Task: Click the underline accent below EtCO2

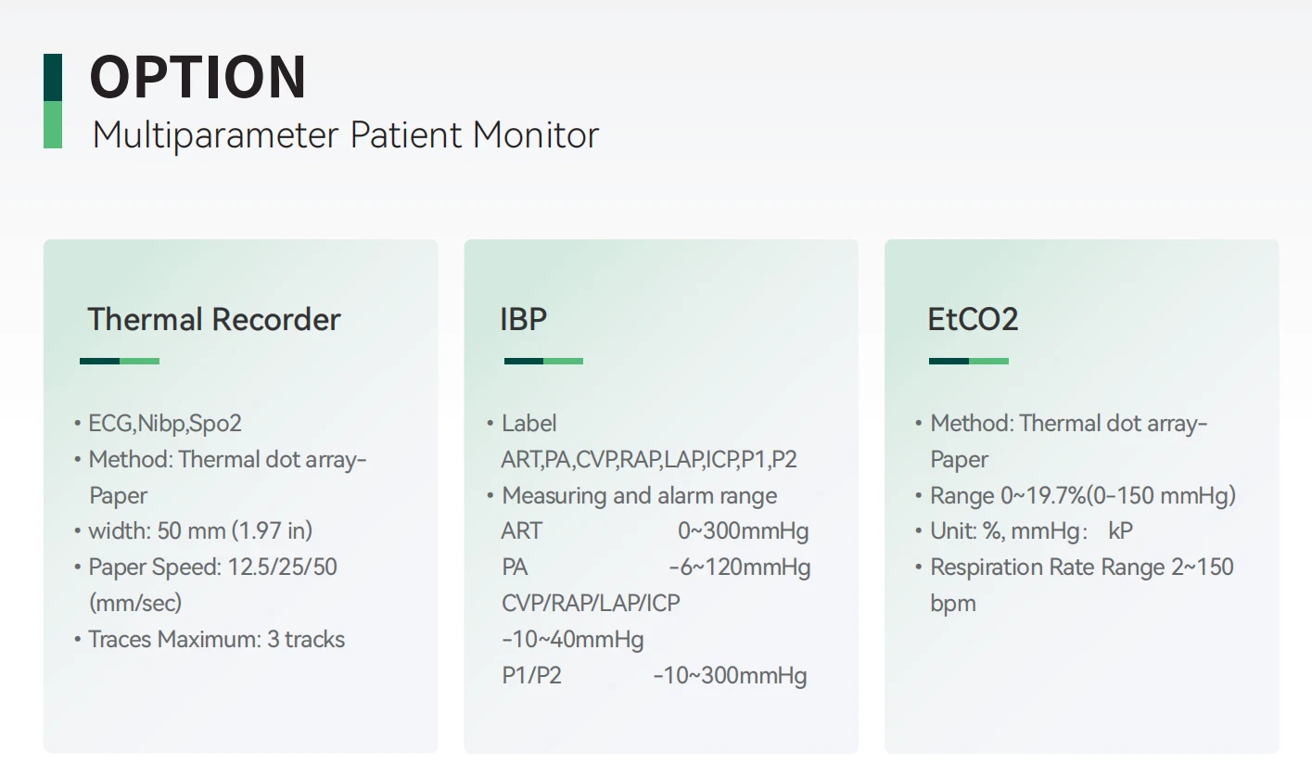Action: pyautogui.click(x=969, y=361)
